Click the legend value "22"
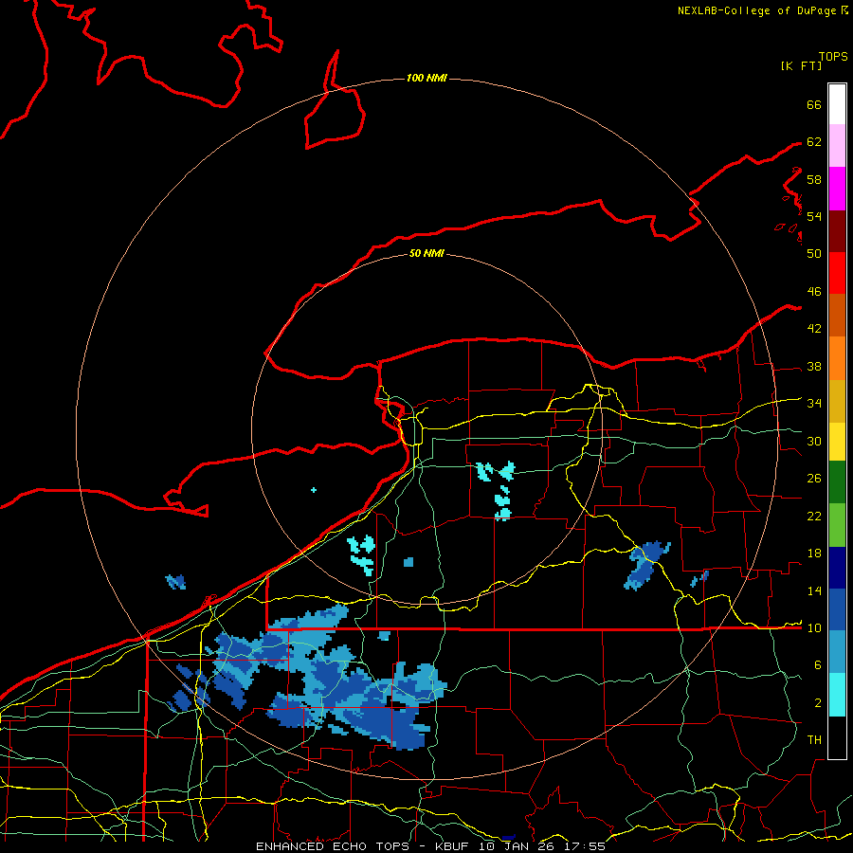The height and width of the screenshot is (853, 853). click(x=814, y=517)
